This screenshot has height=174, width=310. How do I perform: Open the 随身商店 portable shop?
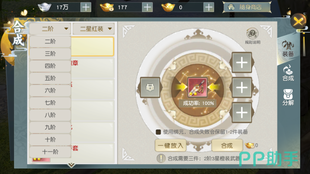pos(247,7)
